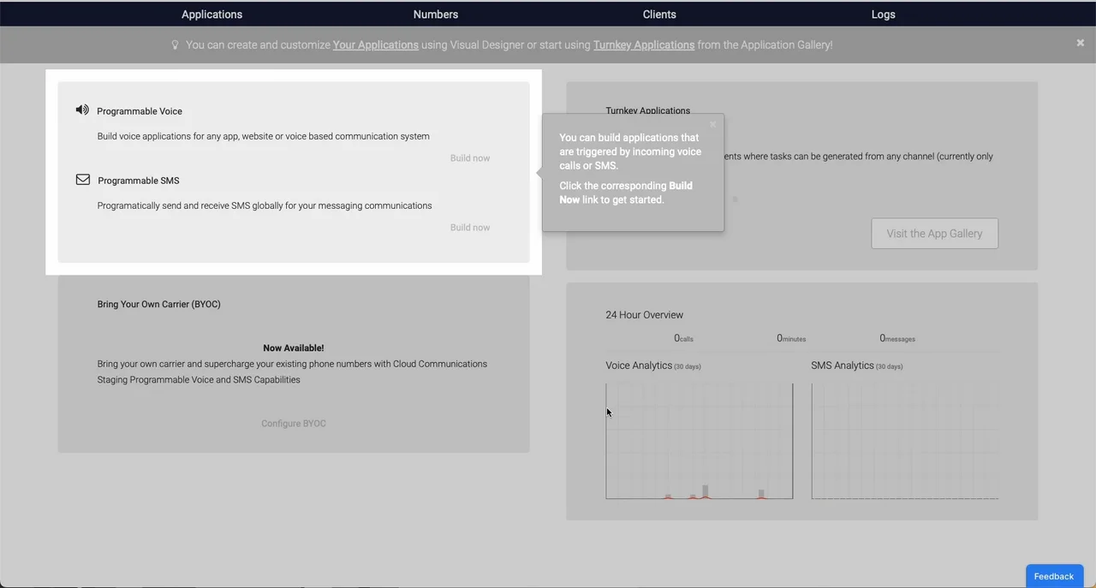Image resolution: width=1096 pixels, height=588 pixels.
Task: Click the Programmable SMS envelope icon
Action: click(x=83, y=180)
